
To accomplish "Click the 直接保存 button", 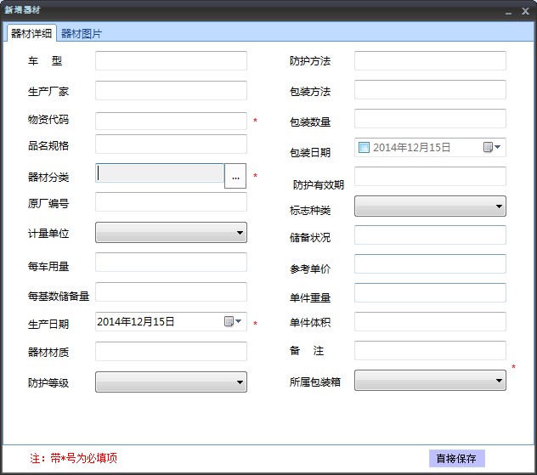I will (456, 458).
